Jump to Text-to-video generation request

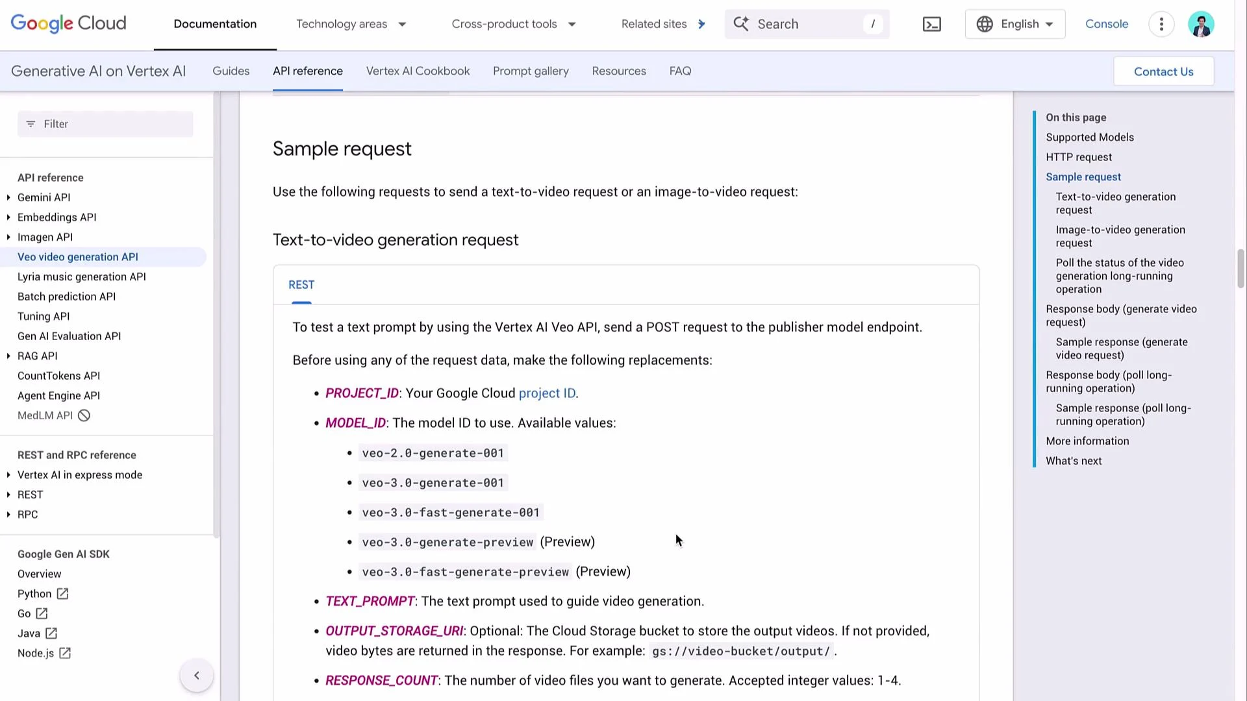(1116, 203)
